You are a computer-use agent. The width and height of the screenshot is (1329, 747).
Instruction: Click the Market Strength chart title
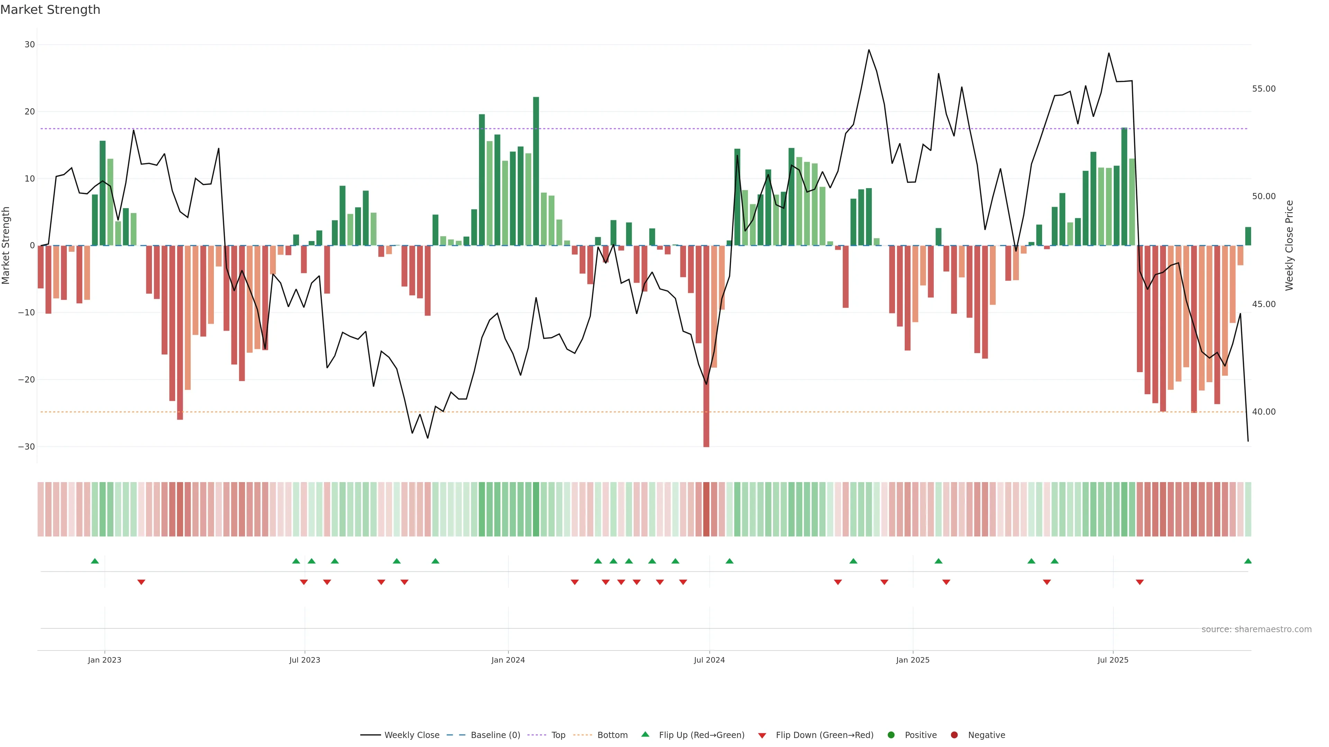coord(50,10)
